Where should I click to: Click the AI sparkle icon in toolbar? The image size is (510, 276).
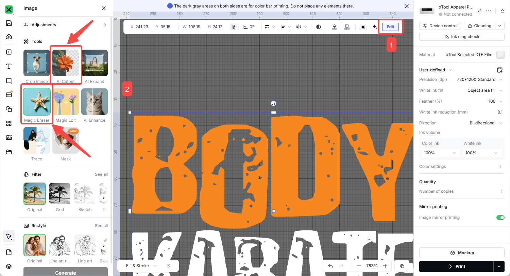click(375, 27)
